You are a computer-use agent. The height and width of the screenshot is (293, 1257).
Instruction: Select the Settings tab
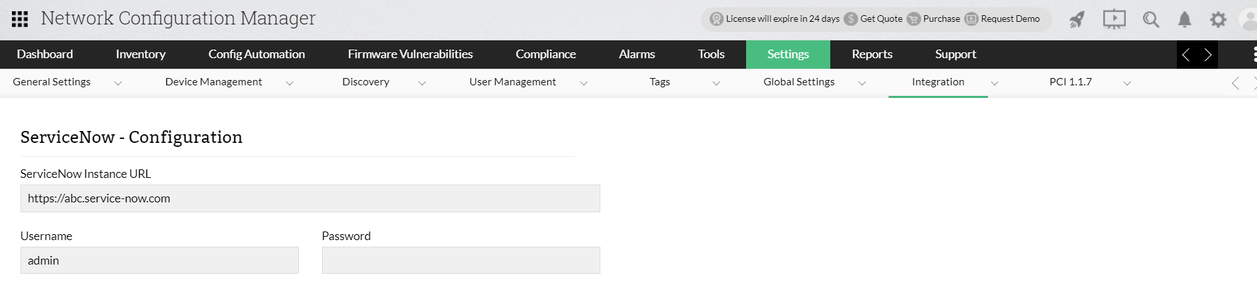click(x=788, y=54)
